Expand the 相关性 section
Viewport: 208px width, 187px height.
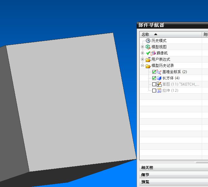pyautogui.click(x=174, y=168)
